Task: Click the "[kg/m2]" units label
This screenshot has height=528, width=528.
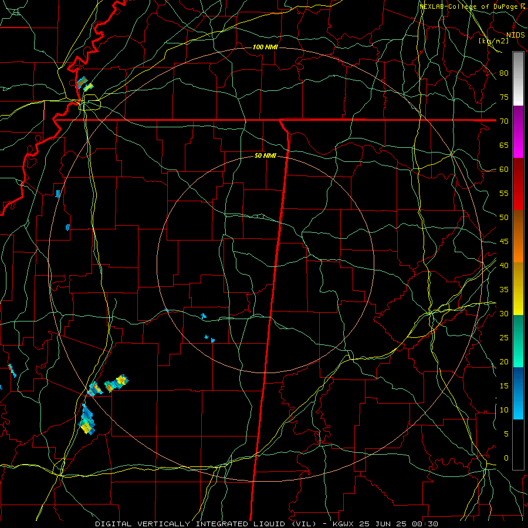Action: tap(493, 40)
